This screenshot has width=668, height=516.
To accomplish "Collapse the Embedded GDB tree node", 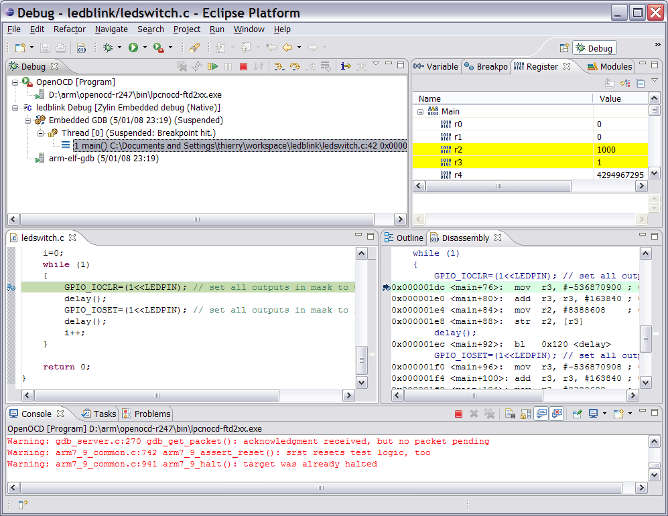I will pyautogui.click(x=28, y=121).
